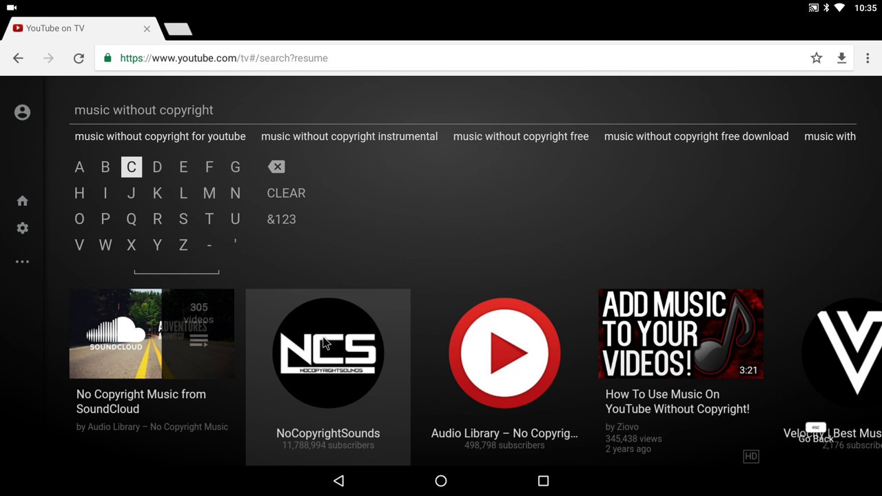This screenshot has height=496, width=882.
Task: Click the browser forward arrow
Action: (x=48, y=59)
